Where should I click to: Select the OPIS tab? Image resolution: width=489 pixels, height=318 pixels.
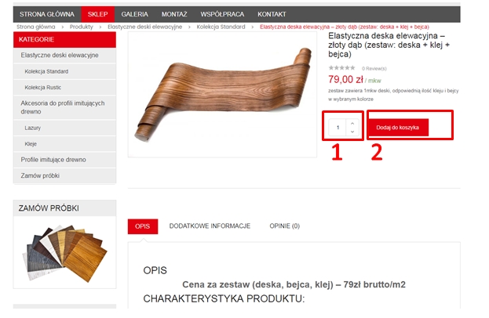tap(143, 226)
